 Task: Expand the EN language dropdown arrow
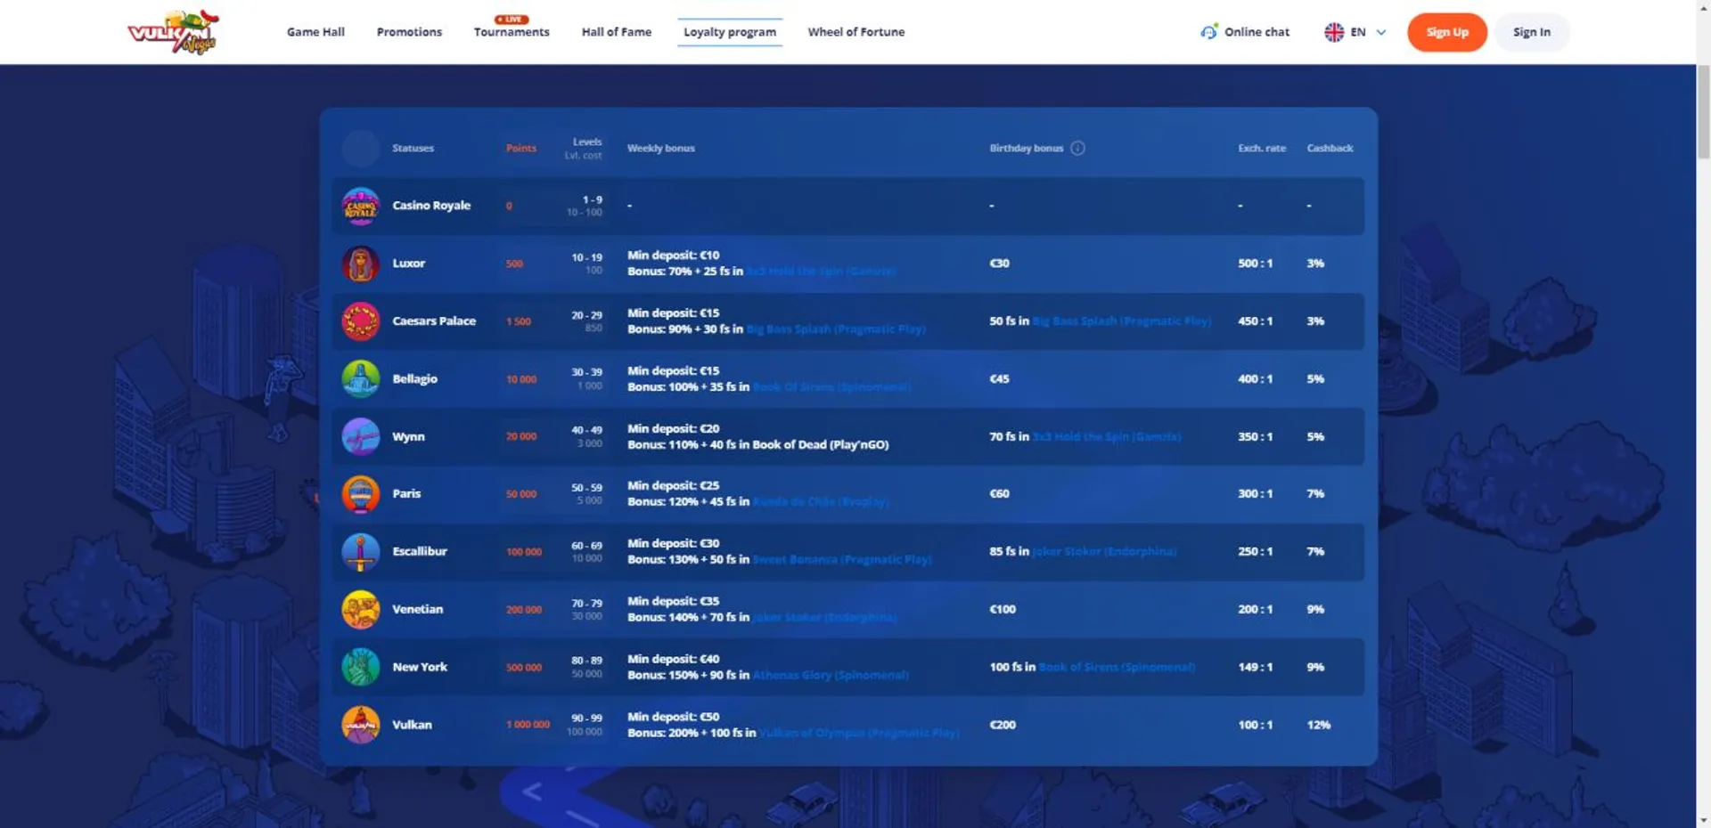pyautogui.click(x=1381, y=32)
